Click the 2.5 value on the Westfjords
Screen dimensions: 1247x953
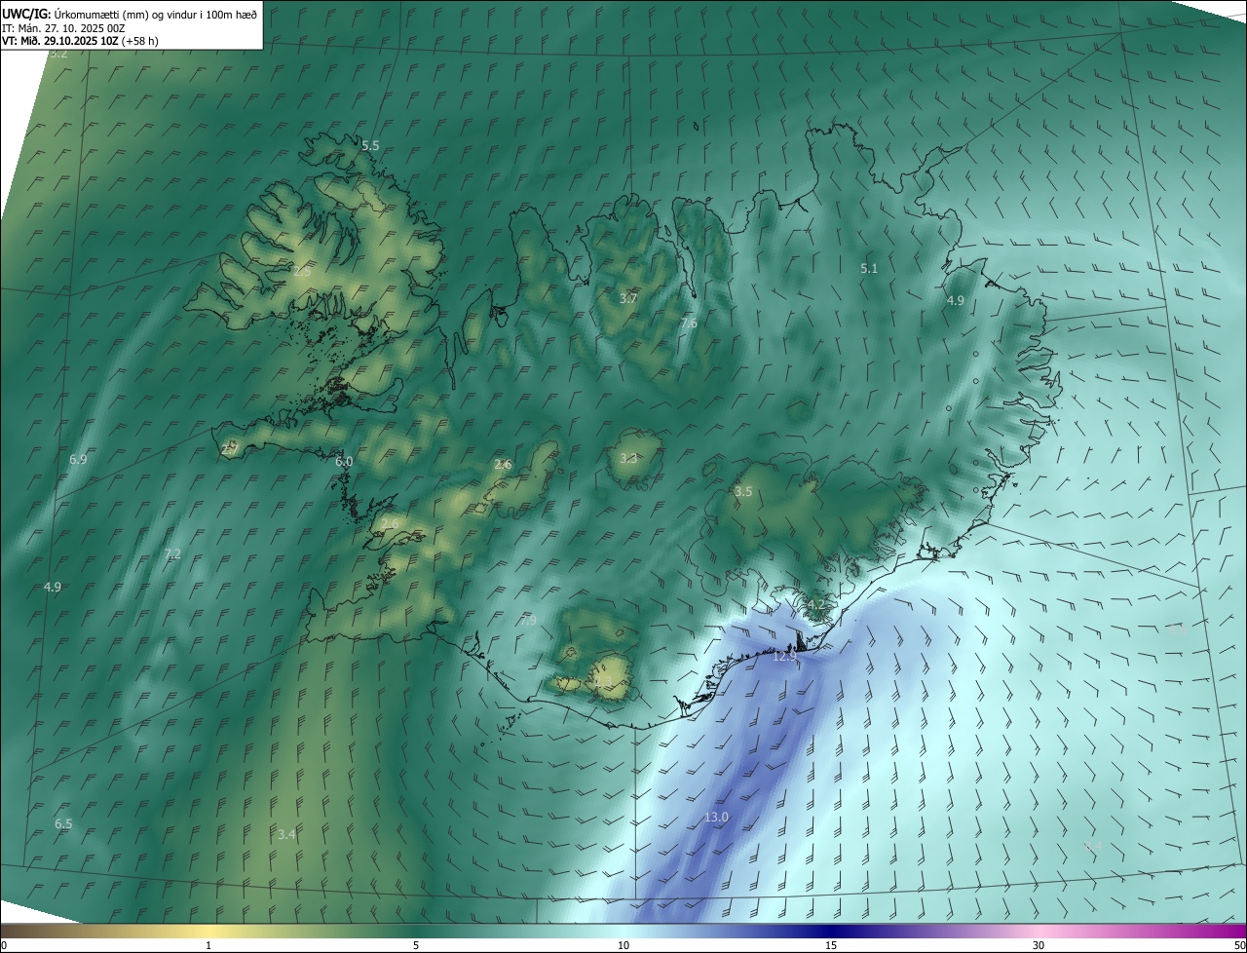pyautogui.click(x=302, y=272)
